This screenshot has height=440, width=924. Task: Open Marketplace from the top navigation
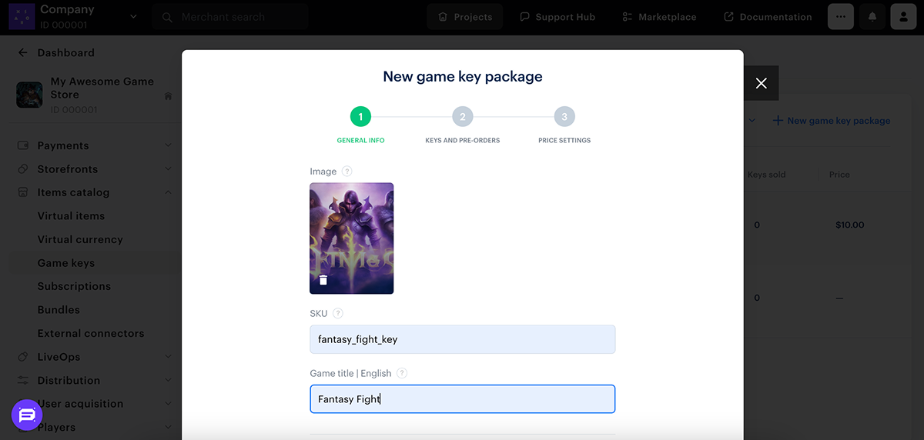click(659, 17)
